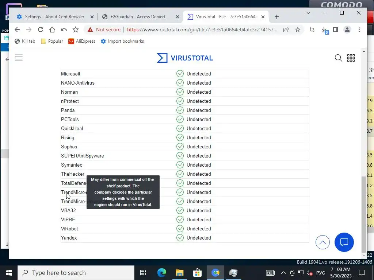
Task: Click the scroll-to-top arrow button
Action: [x=323, y=242]
